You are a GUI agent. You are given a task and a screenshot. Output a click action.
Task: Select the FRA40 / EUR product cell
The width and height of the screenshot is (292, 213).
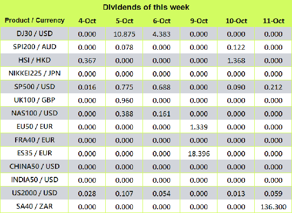pyautogui.click(x=35, y=140)
